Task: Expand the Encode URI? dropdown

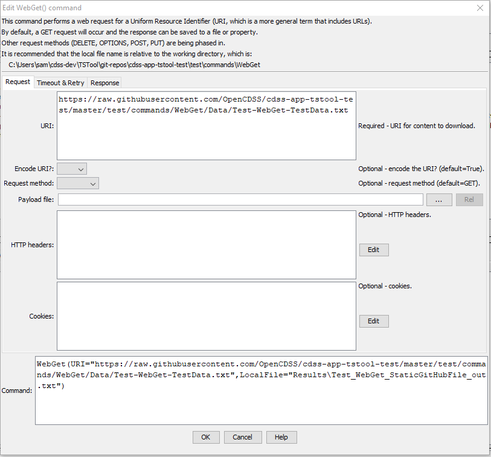Action: [x=72, y=169]
